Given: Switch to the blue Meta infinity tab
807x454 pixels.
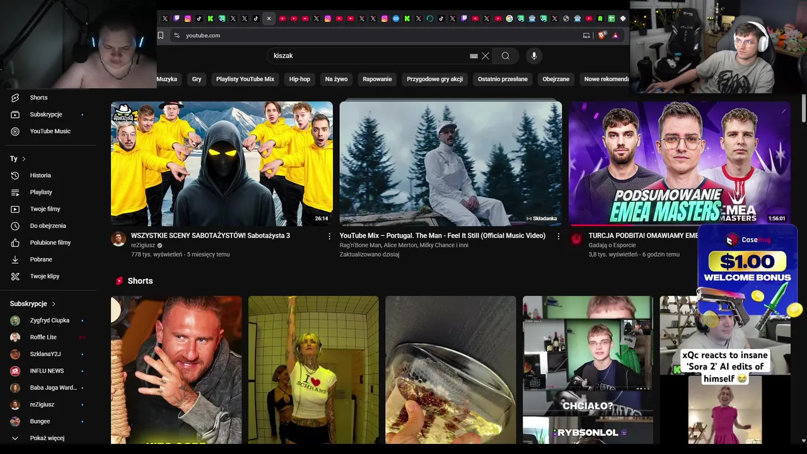Looking at the screenshot, I should coord(396,18).
